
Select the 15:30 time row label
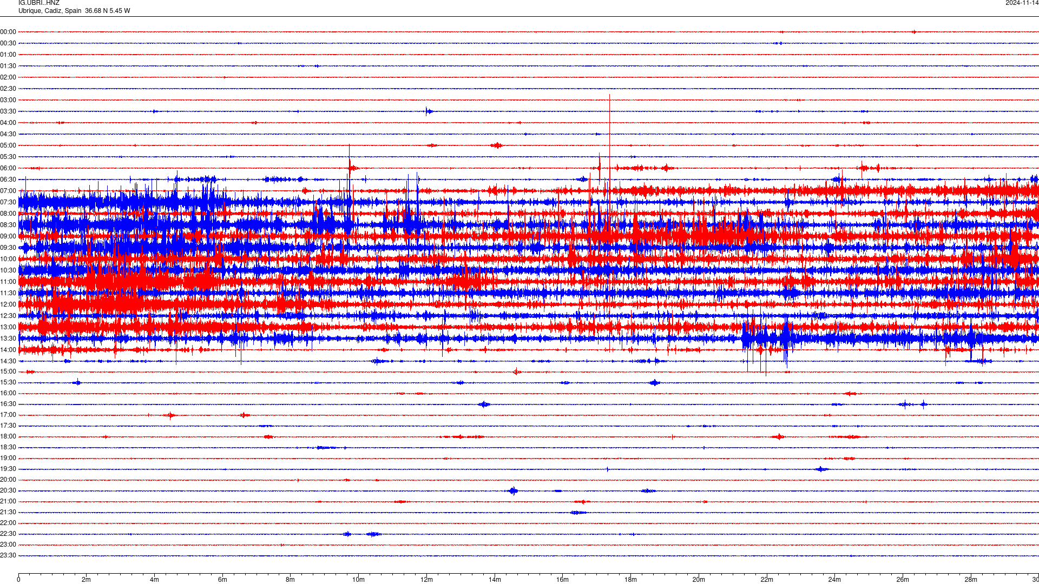[x=8, y=382]
